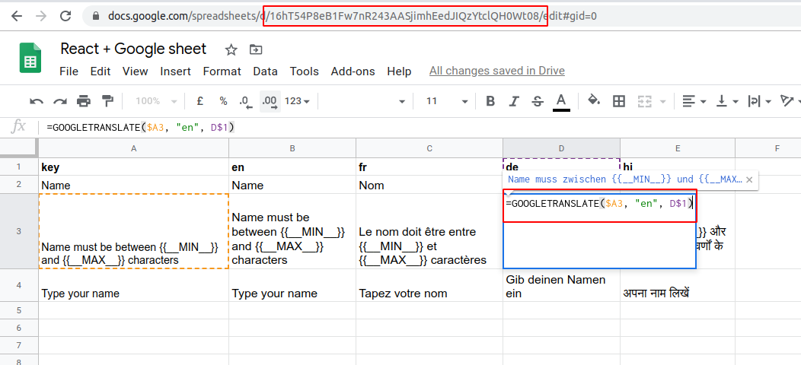Image resolution: width=801 pixels, height=365 pixels.
Task: Select column E header
Action: (x=678, y=148)
